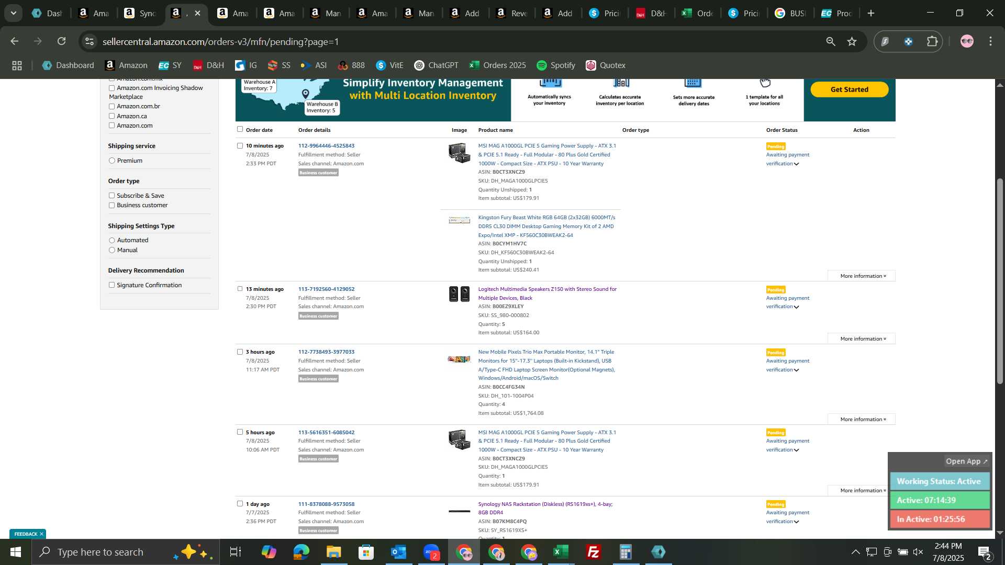This screenshot has width=1005, height=565.
Task: Tick the select-all orders checkbox
Action: [x=240, y=129]
